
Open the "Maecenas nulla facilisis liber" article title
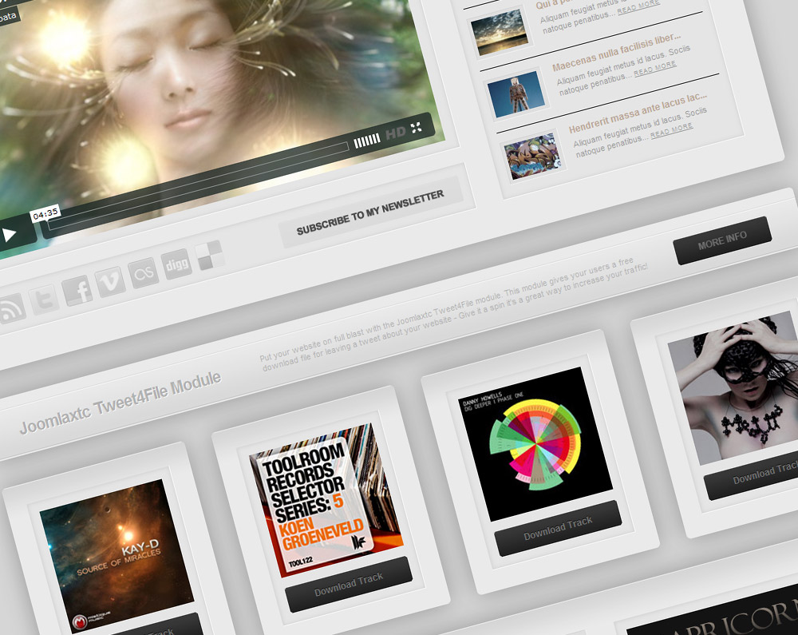tap(616, 53)
